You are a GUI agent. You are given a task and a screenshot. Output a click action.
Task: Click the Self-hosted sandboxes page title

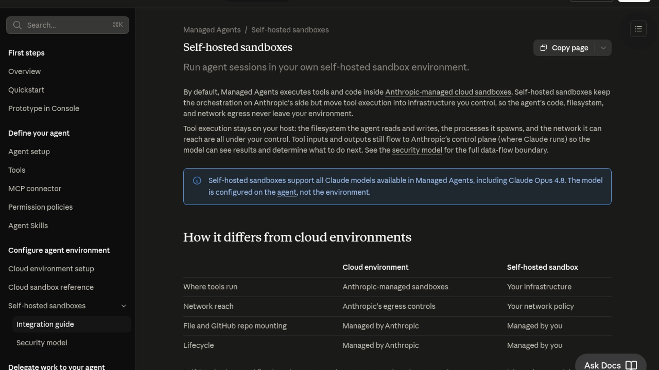click(x=238, y=47)
